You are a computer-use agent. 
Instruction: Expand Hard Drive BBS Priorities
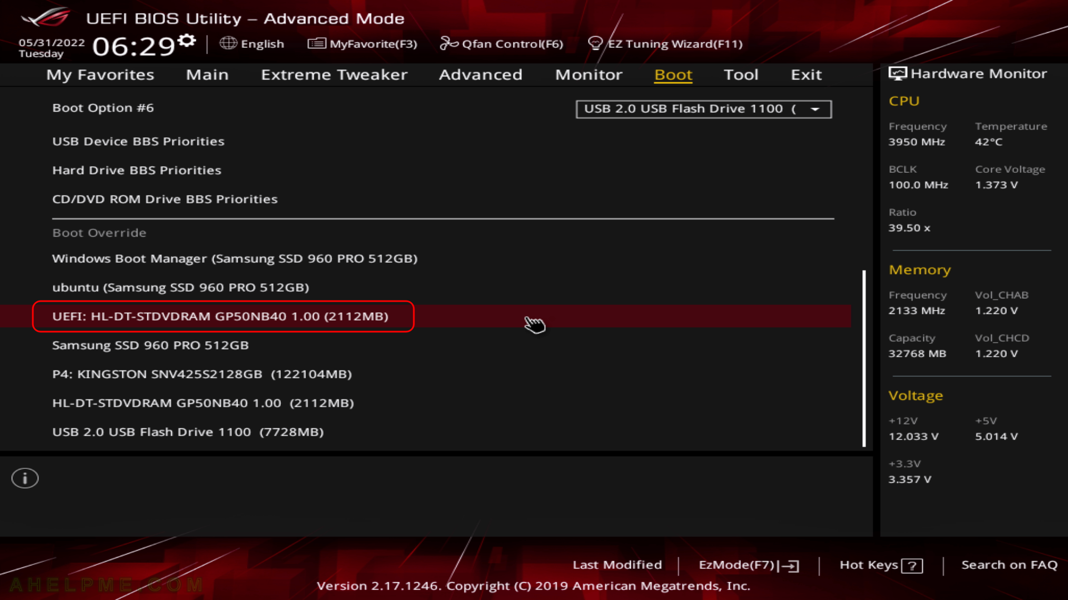136,170
